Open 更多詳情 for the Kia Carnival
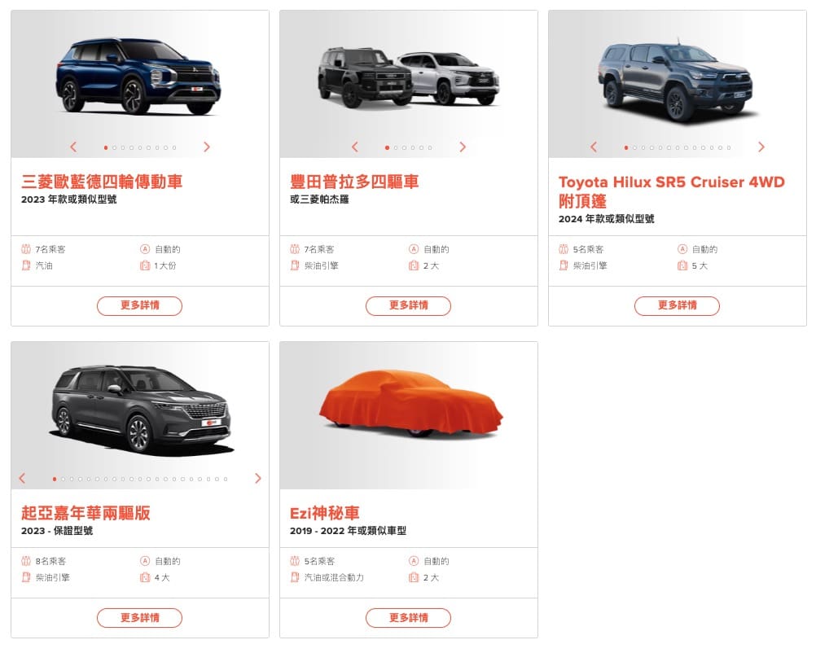The image size is (816, 653). click(139, 618)
